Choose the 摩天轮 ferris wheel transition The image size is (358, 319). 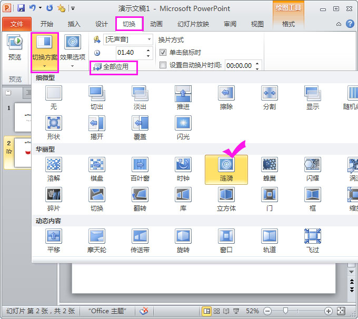96,241
